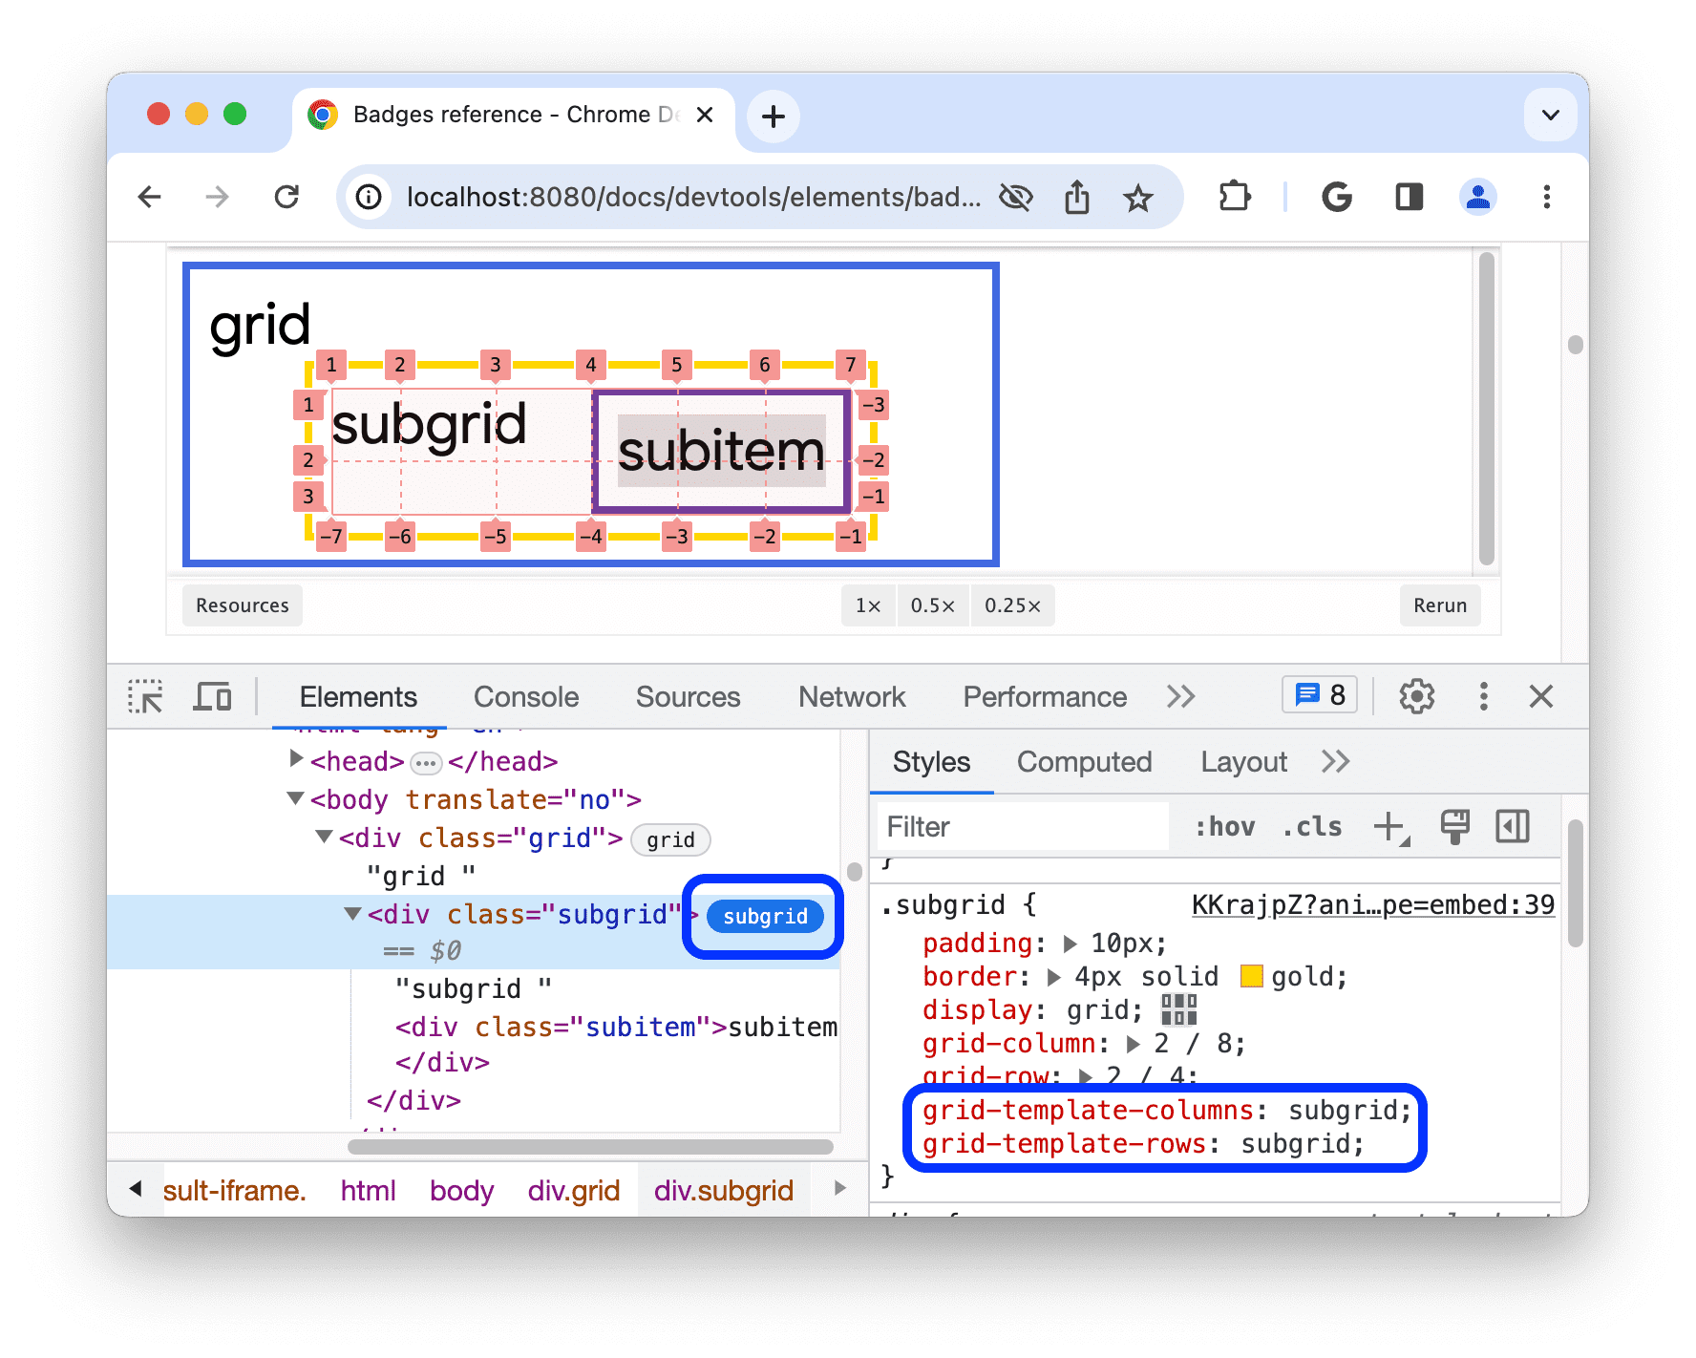Switch to the Computed tab

pyautogui.click(x=1084, y=761)
